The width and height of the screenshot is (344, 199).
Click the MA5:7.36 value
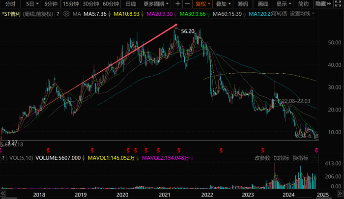pos(95,14)
